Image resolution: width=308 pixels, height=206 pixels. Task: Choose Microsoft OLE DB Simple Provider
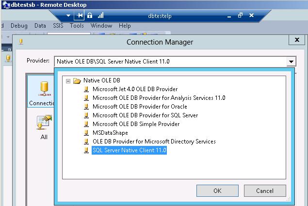pyautogui.click(x=136, y=124)
